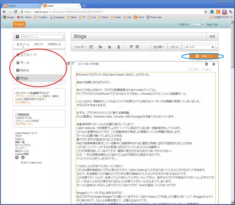Click the リセット filter button
Screen dimensions: 235x205
[x=174, y=47]
